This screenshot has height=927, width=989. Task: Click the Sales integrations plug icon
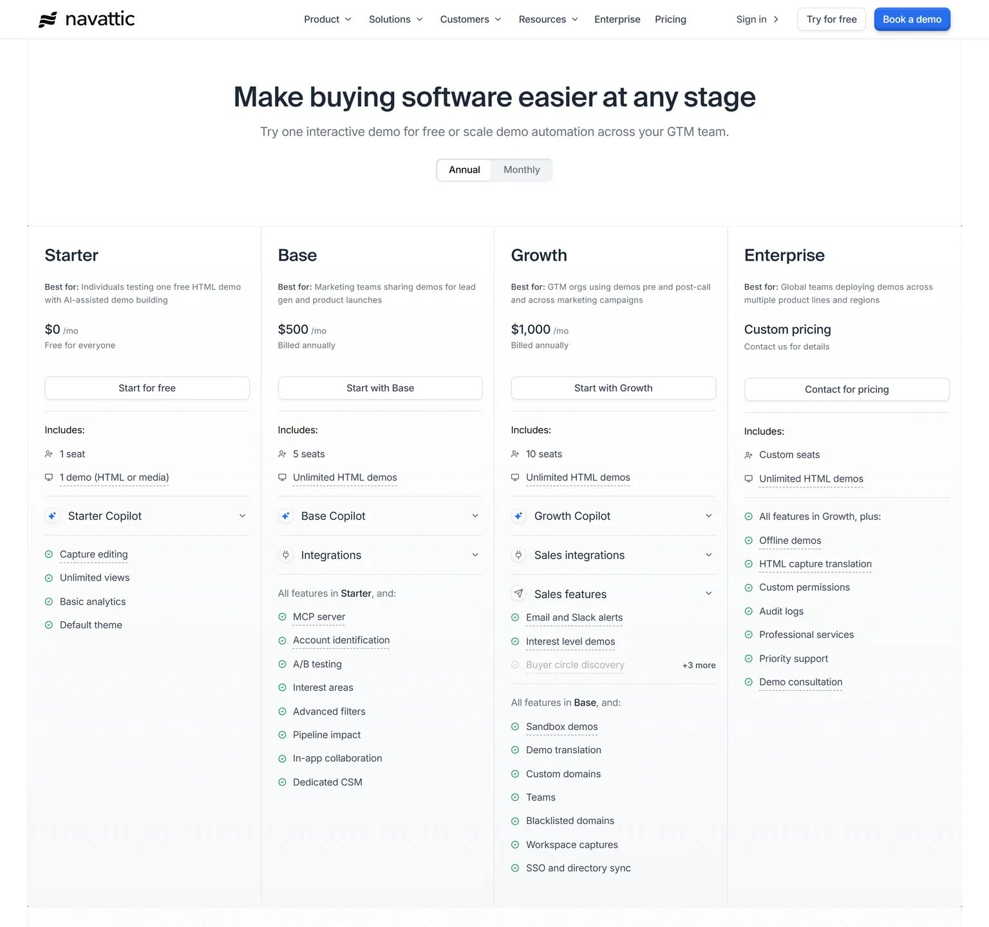[518, 555]
